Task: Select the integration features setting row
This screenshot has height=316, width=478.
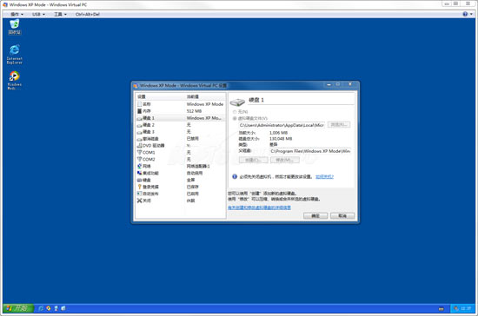Action: [181, 173]
